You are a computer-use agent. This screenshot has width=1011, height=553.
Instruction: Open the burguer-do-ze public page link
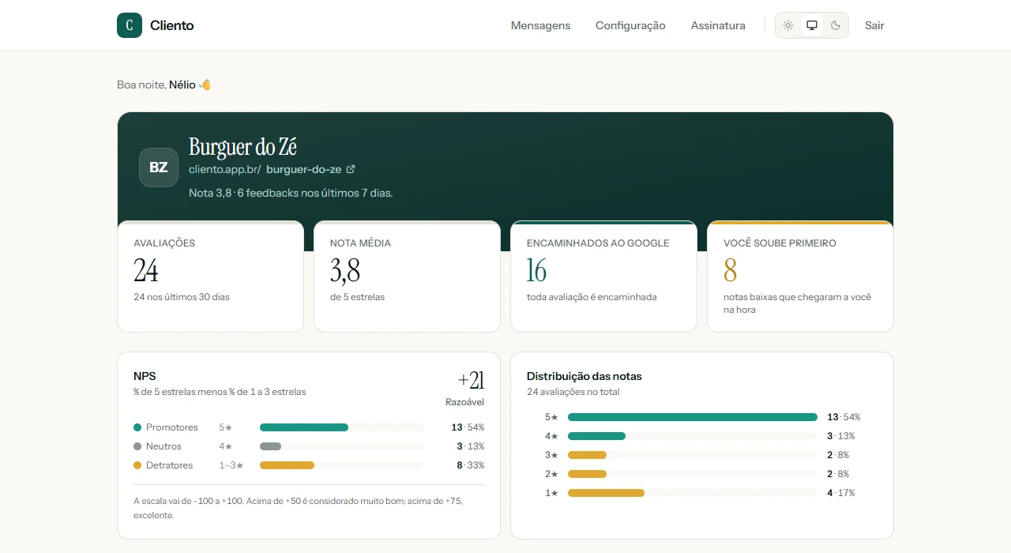(303, 169)
